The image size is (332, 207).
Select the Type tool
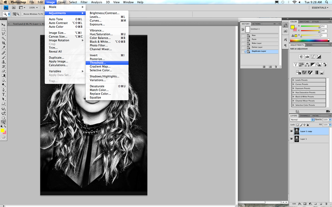[3, 94]
